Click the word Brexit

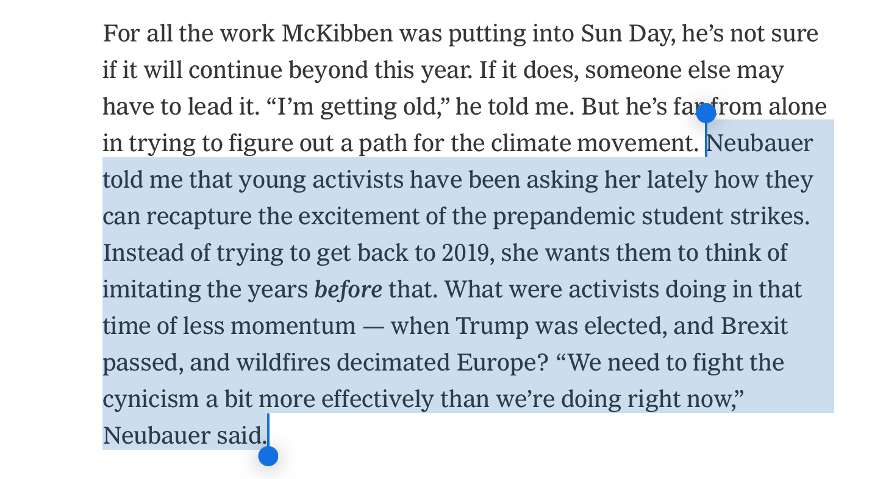tap(754, 326)
